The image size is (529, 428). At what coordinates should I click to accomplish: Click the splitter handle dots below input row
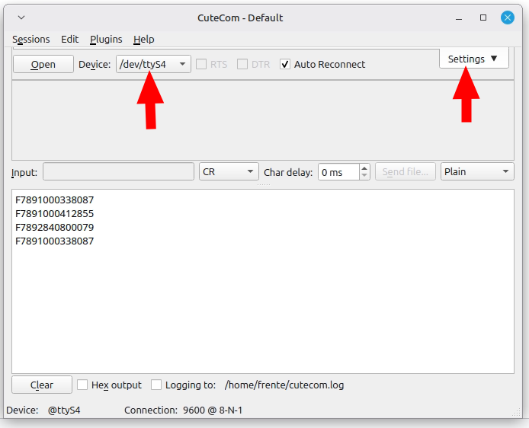tap(264, 184)
